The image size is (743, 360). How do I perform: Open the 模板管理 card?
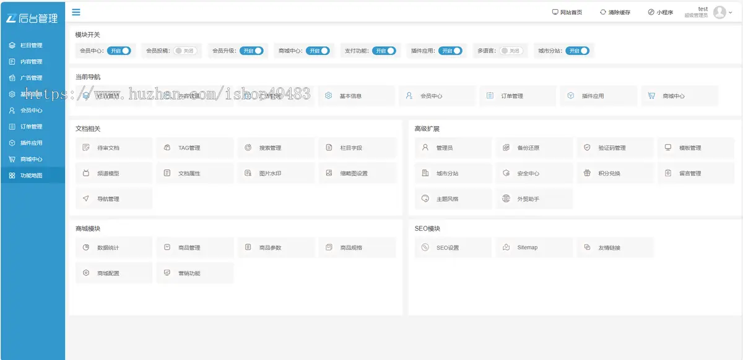696,148
